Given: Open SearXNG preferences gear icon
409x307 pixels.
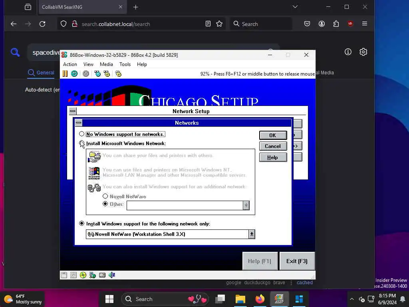Looking at the screenshot, I should [363, 52].
